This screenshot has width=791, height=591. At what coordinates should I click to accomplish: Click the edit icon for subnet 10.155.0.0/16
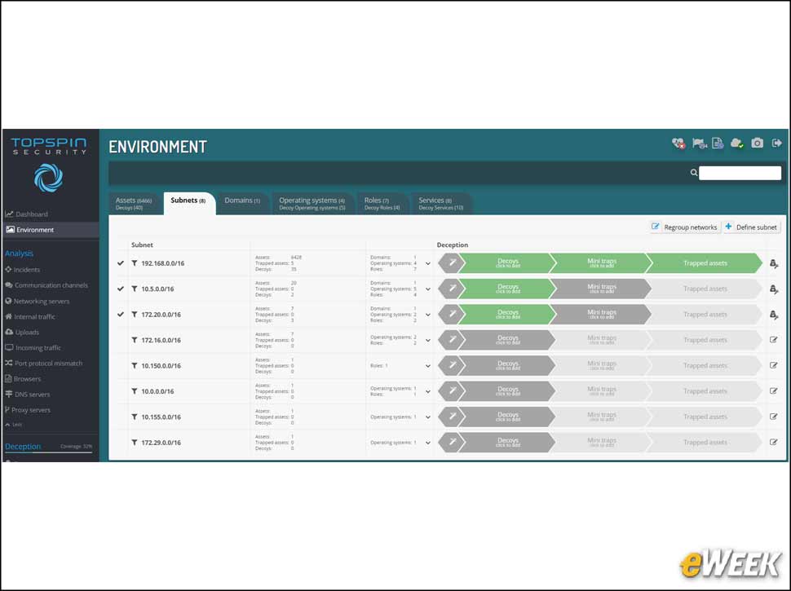[773, 417]
